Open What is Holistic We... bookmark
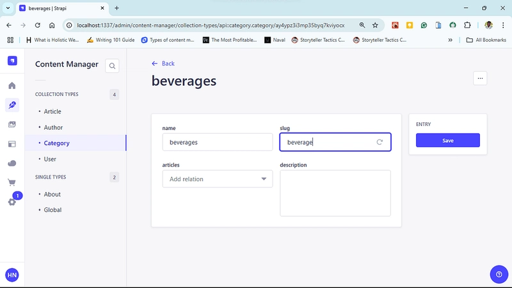This screenshot has height=288, width=512. 52,40
